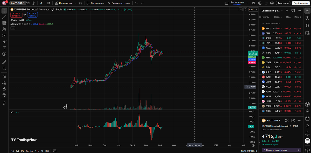Click the trash icon to remove objects
Viewport: 311px width, 153px height.
coord(4,103)
